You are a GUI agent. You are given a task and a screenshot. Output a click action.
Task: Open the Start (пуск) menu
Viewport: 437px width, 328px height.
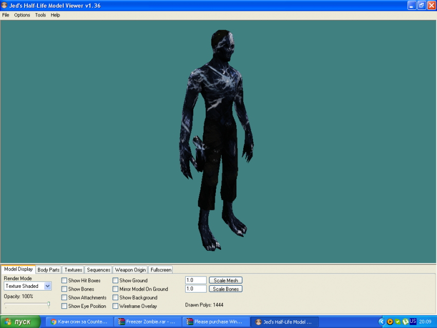(21, 322)
